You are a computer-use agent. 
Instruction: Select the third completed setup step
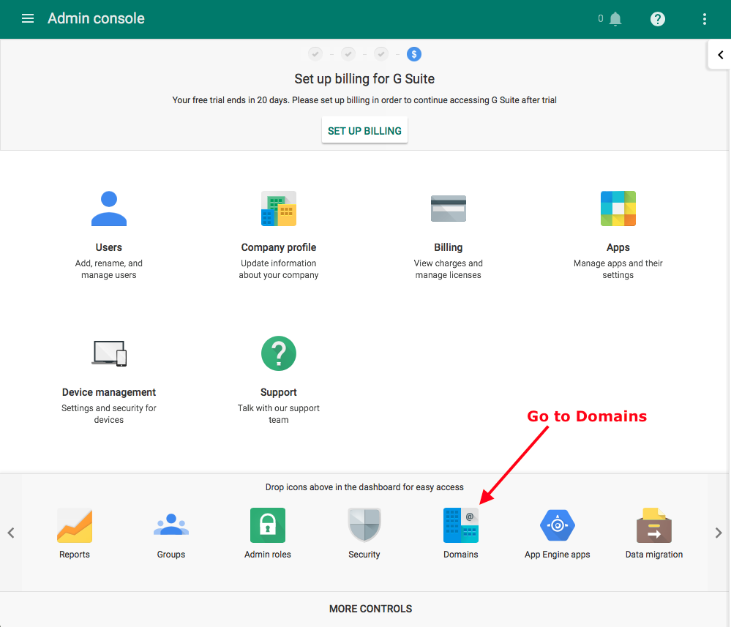pyautogui.click(x=381, y=55)
